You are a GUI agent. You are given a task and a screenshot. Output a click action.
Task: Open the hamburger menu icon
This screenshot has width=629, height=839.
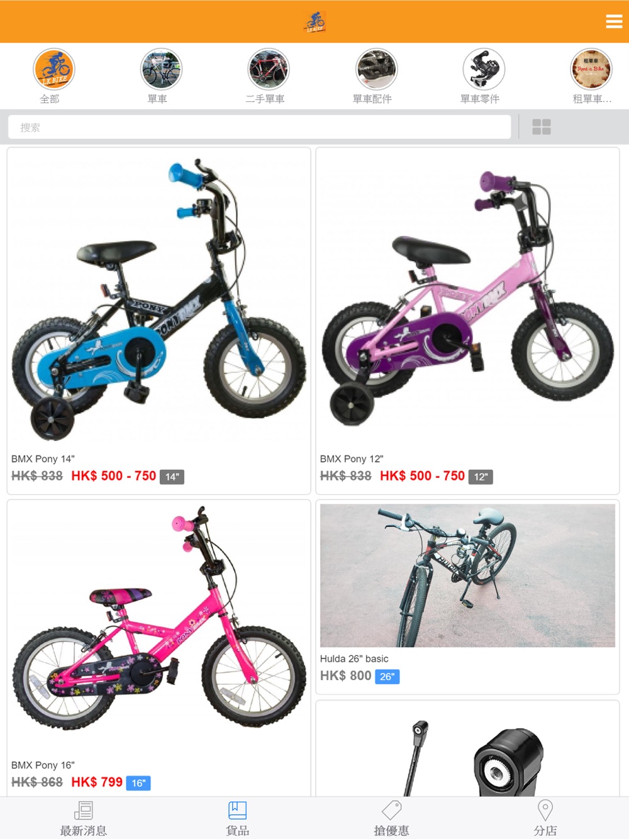(614, 21)
